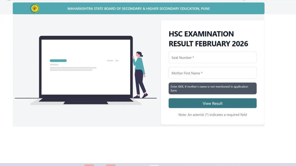Viewport: 296px width, 166px height.
Task: Open the first red taskbar icon
Action: click(89, 165)
